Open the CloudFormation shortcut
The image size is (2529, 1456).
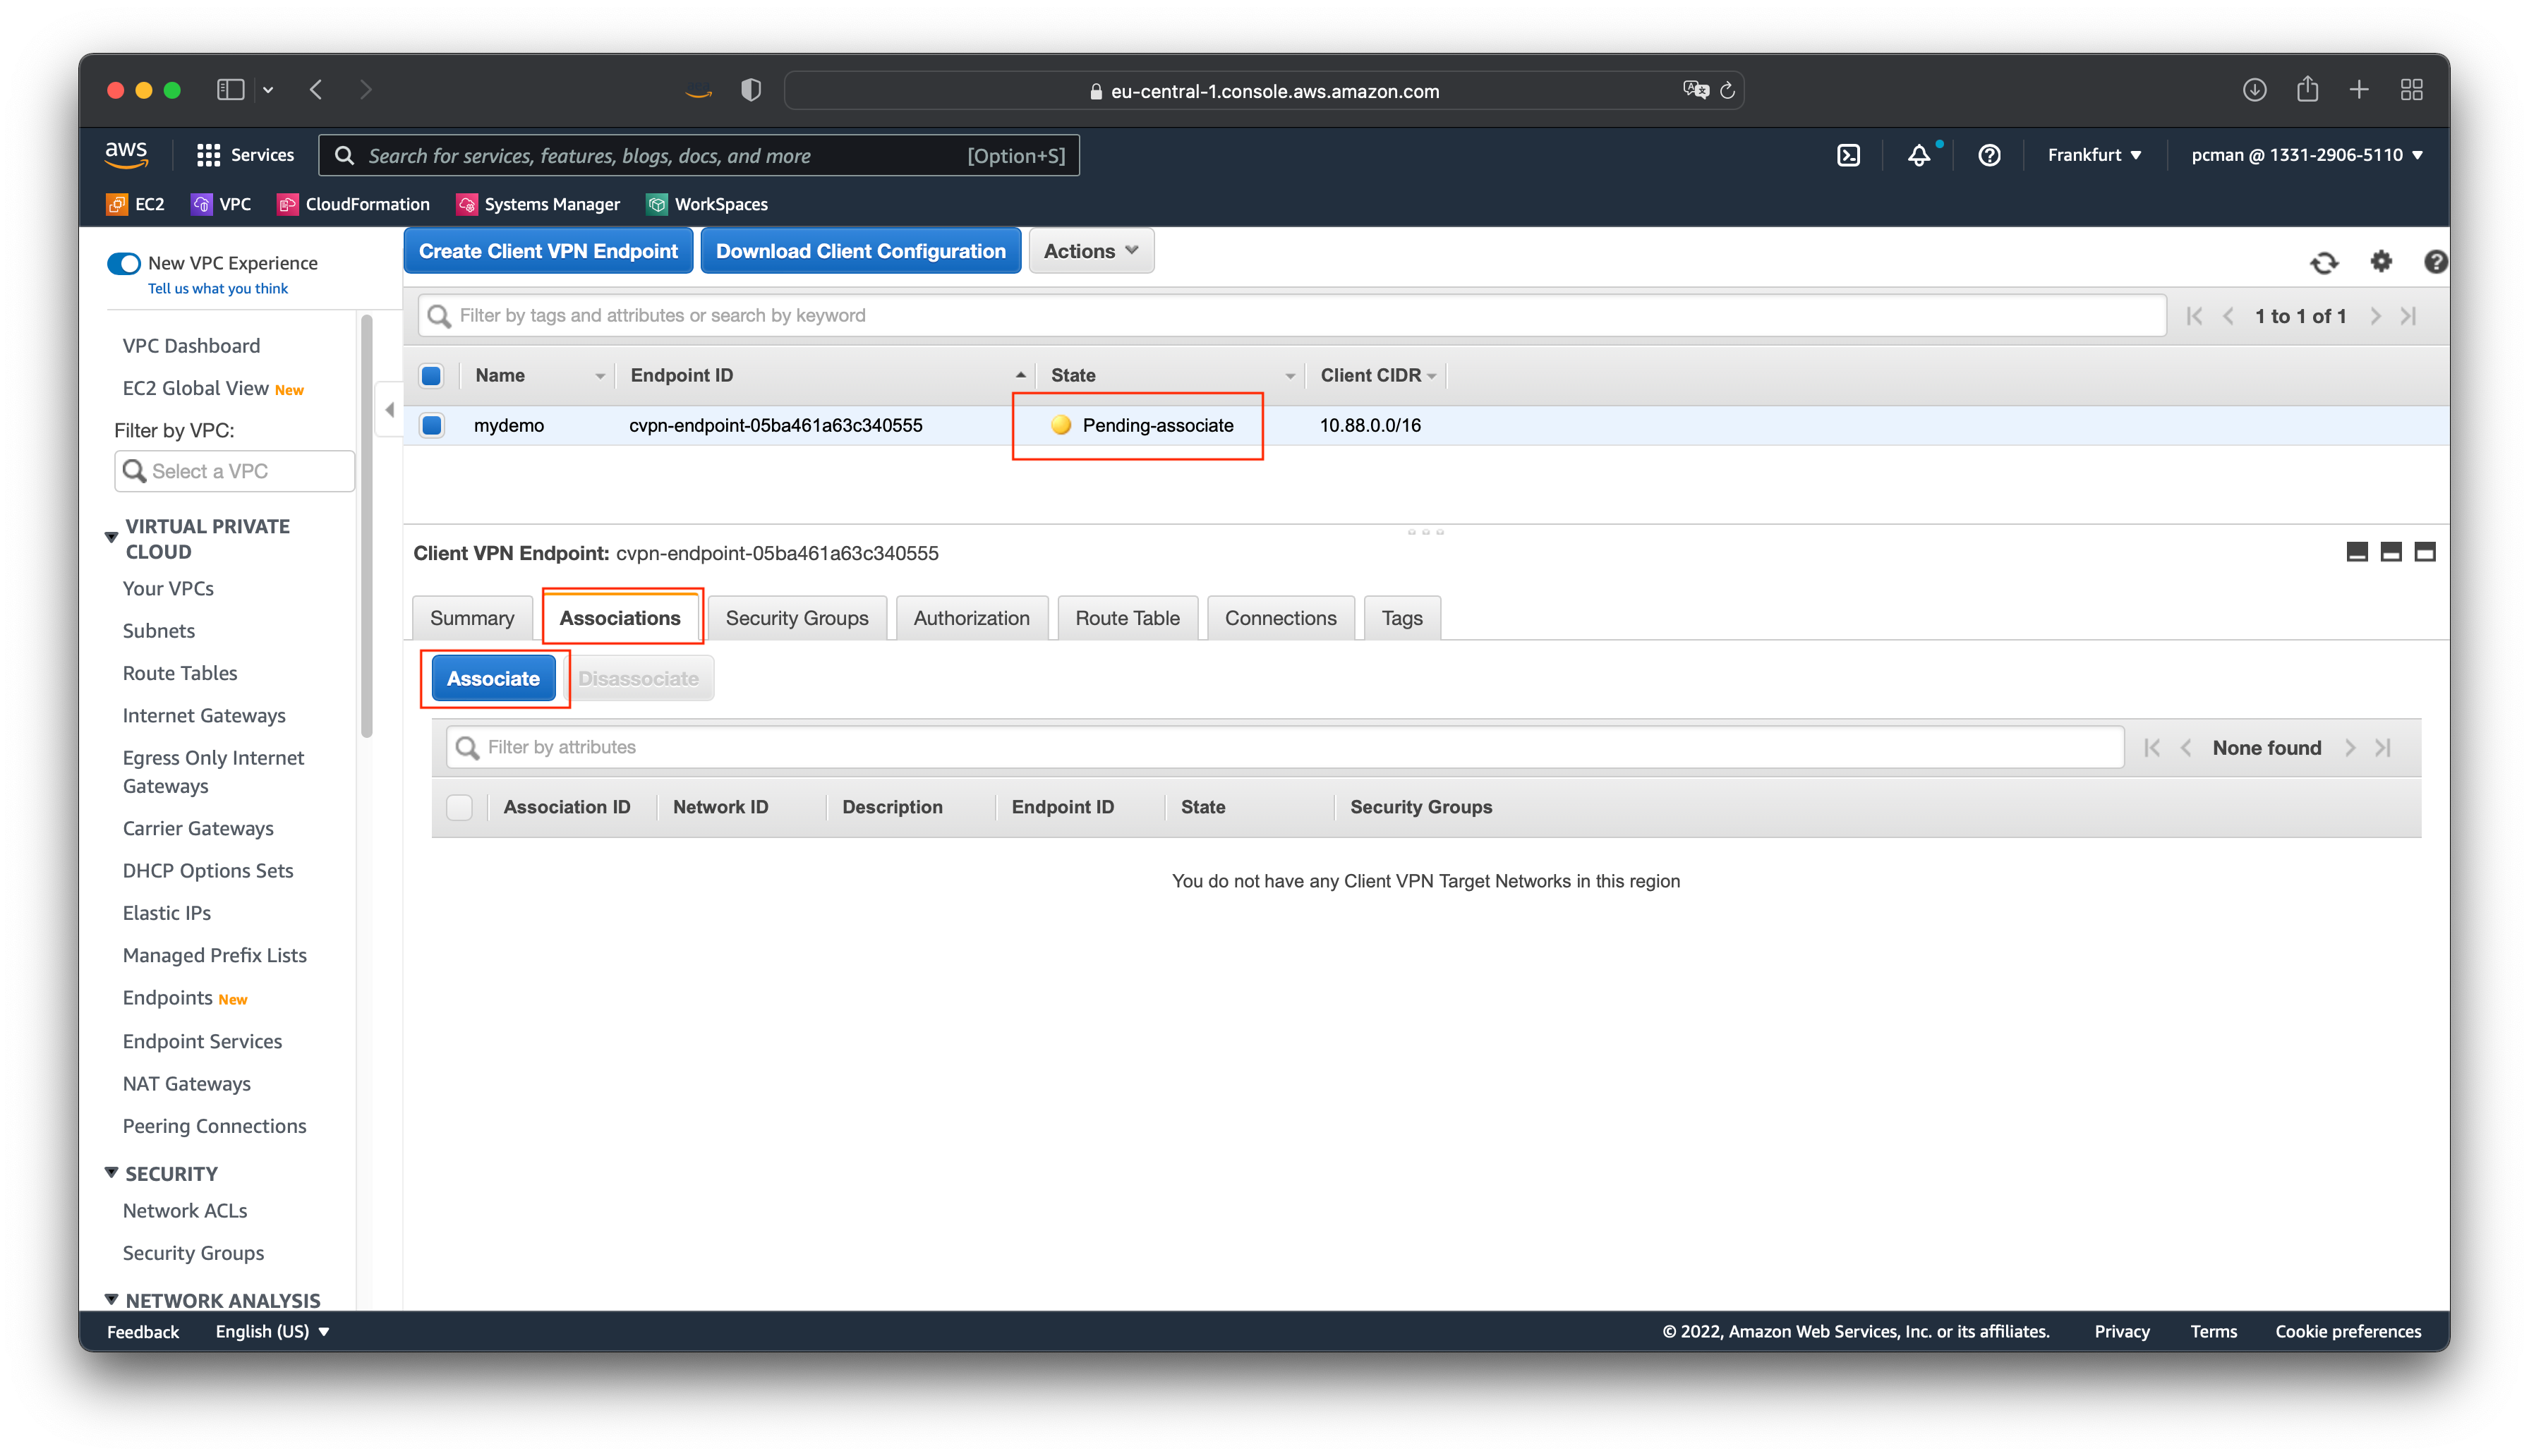tap(353, 204)
